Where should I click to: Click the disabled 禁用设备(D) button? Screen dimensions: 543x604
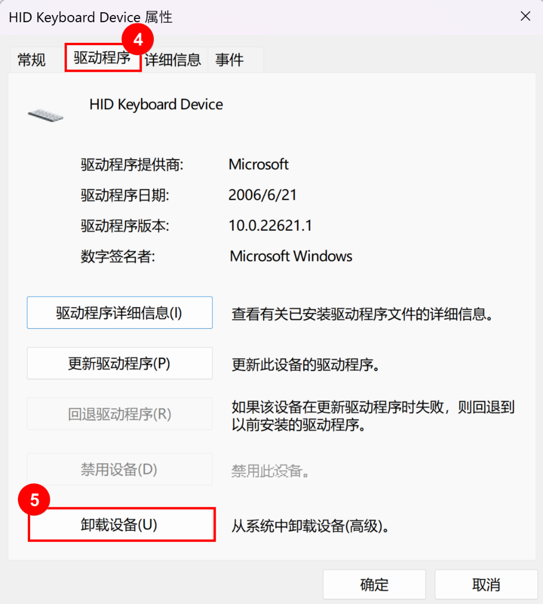[119, 469]
